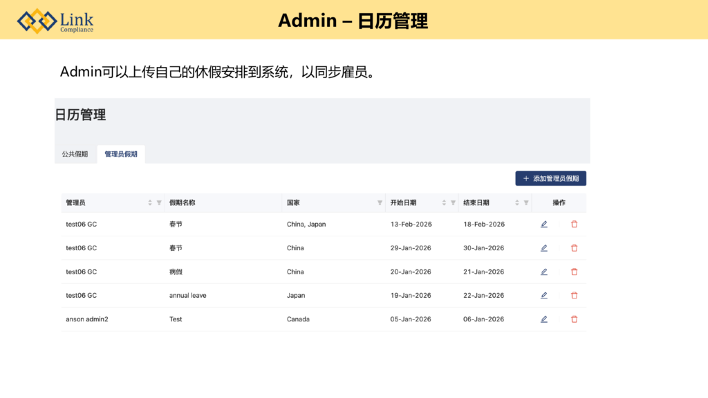Open filter for 开始日期 column
The width and height of the screenshot is (708, 398).
[x=453, y=203]
